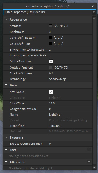The width and height of the screenshot is (98, 173).
Task: Edit the Brightness value field
Action: point(70,32)
